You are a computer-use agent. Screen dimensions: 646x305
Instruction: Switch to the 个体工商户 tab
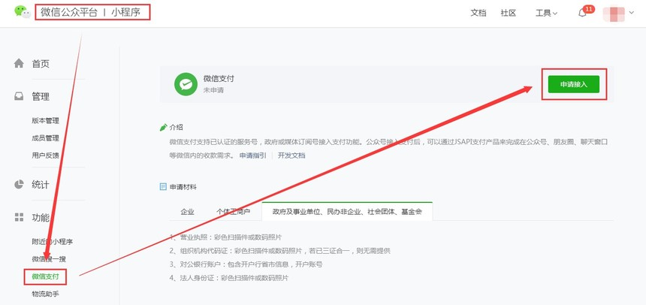click(x=233, y=212)
